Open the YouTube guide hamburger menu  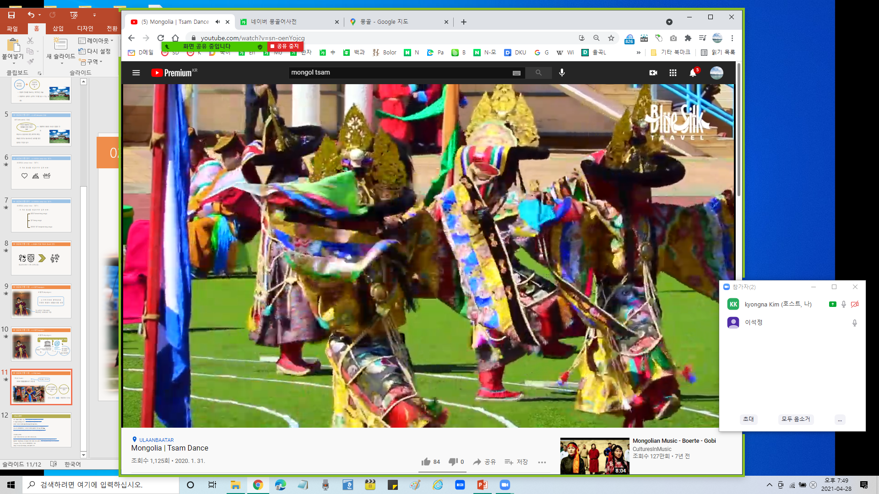[136, 73]
